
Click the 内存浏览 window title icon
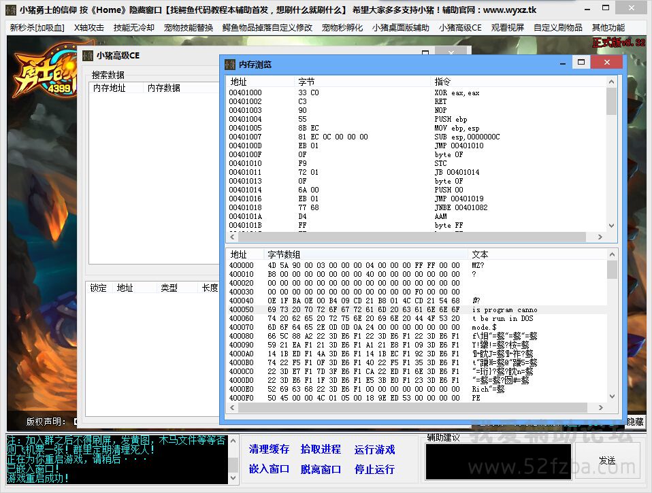(x=230, y=65)
